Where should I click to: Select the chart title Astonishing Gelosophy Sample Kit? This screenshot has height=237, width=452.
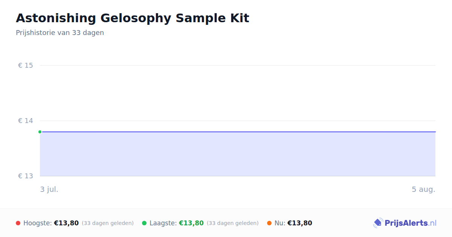133,18
